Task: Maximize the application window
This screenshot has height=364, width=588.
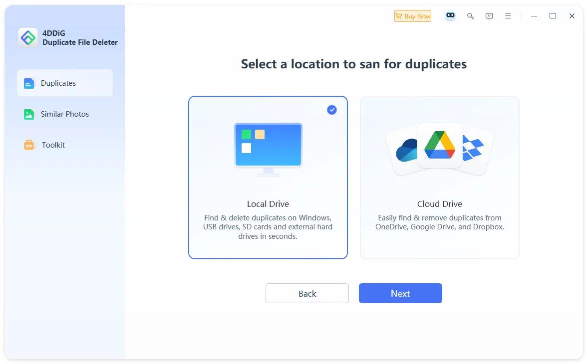Action: 553,16
